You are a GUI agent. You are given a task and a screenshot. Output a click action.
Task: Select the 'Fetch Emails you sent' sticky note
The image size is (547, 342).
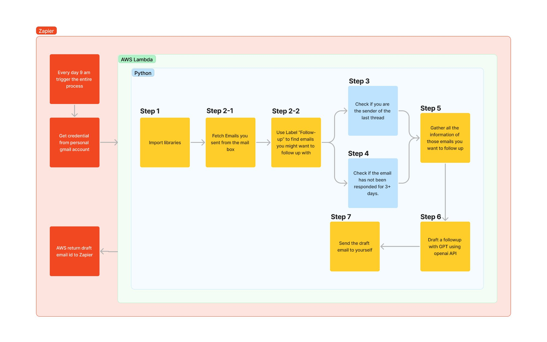click(x=230, y=142)
